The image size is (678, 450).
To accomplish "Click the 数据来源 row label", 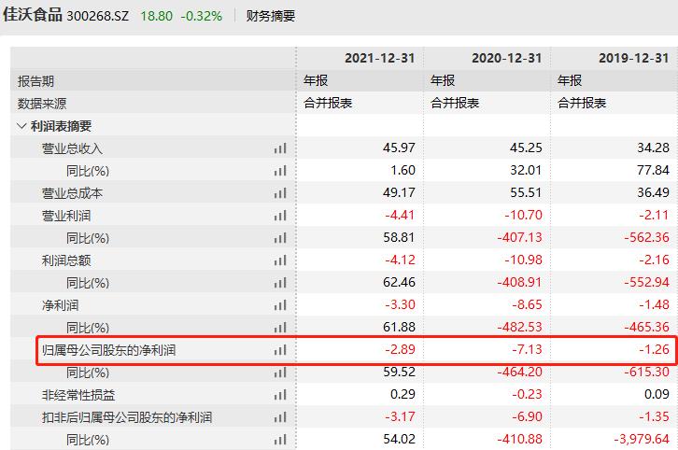I will [x=42, y=104].
